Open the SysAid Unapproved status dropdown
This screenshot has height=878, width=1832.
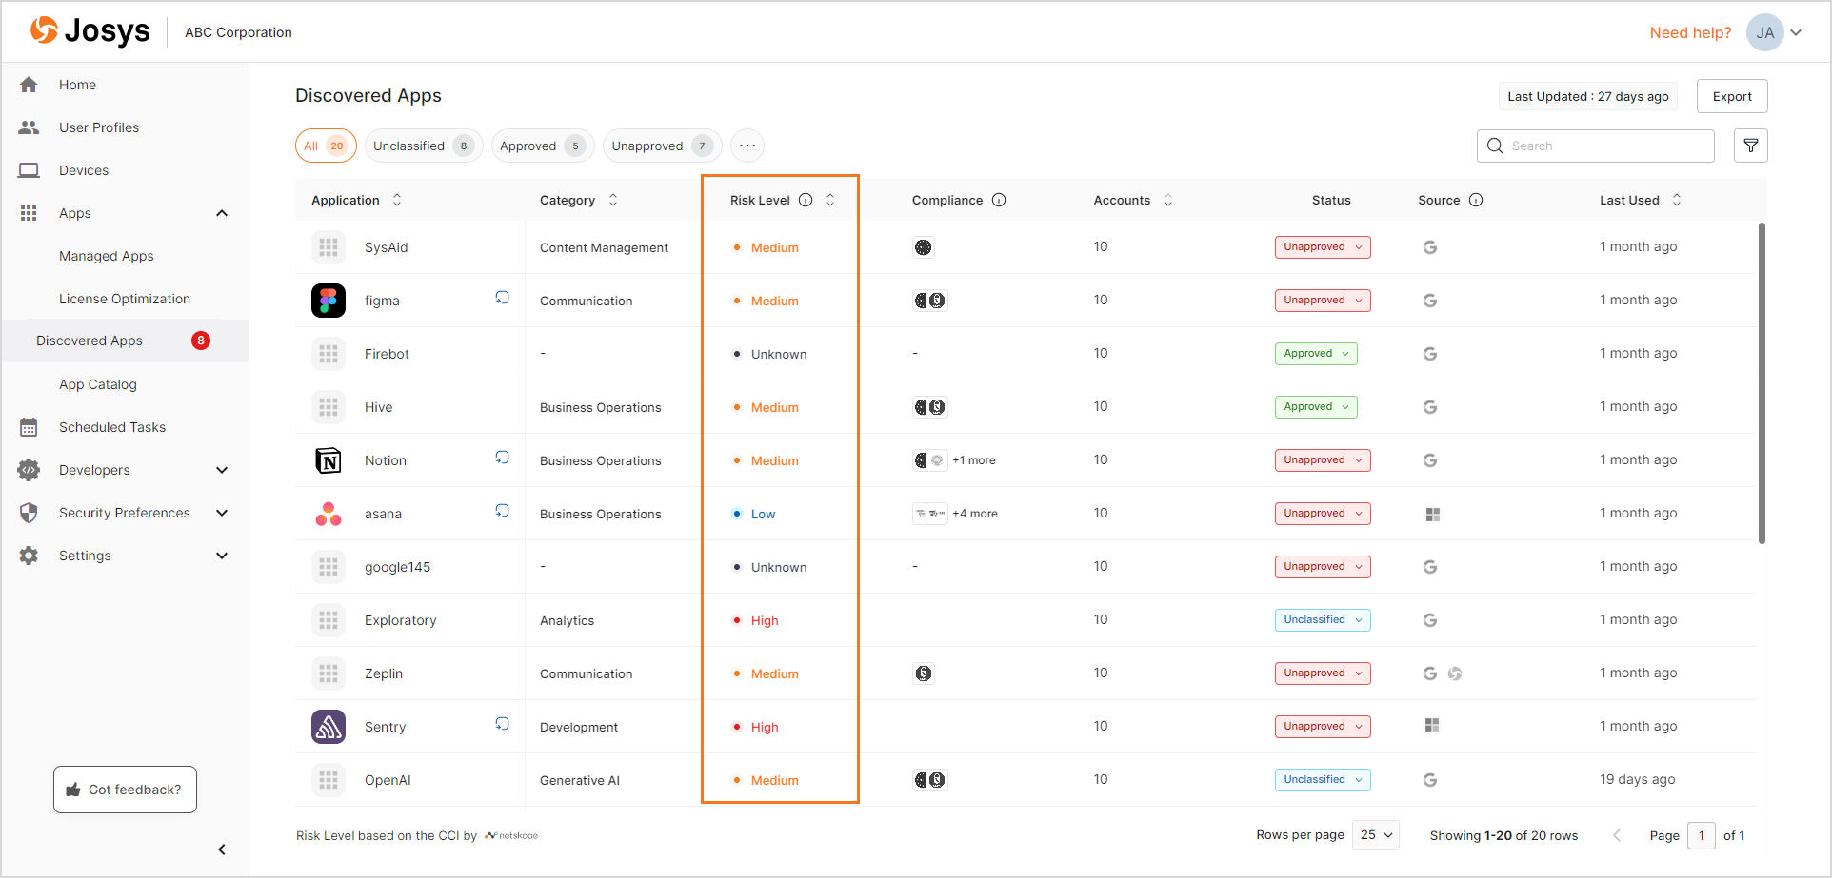[x=1323, y=247]
